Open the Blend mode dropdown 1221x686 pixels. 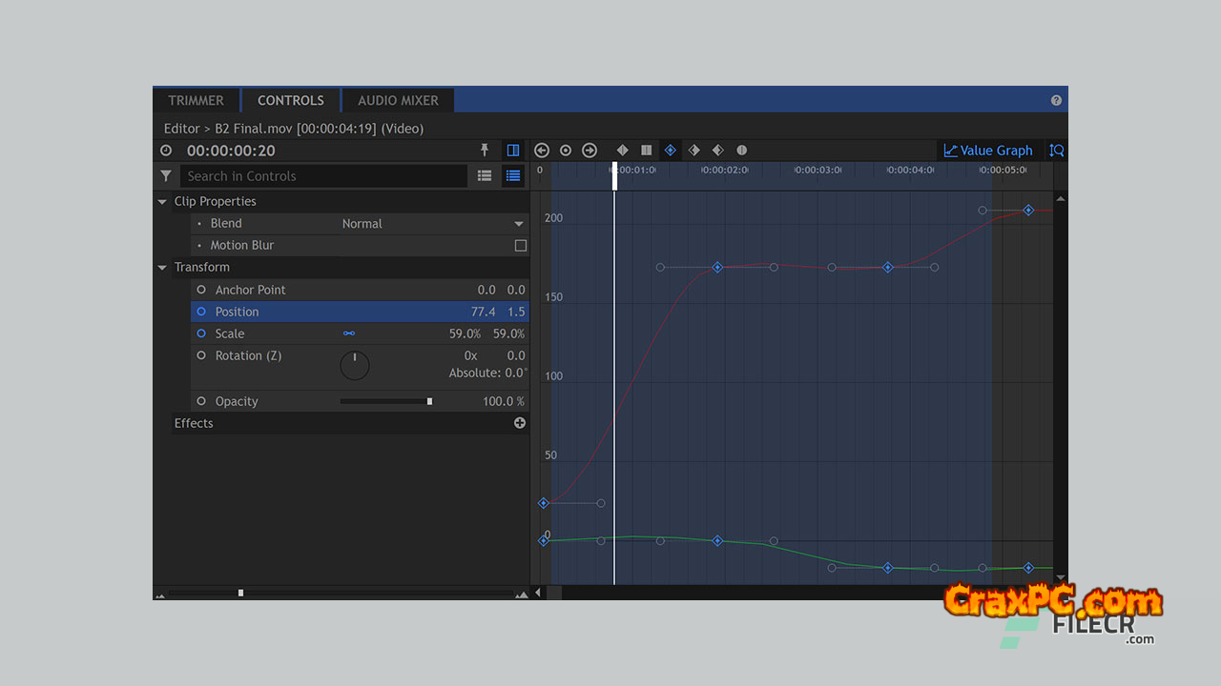pyautogui.click(x=519, y=224)
